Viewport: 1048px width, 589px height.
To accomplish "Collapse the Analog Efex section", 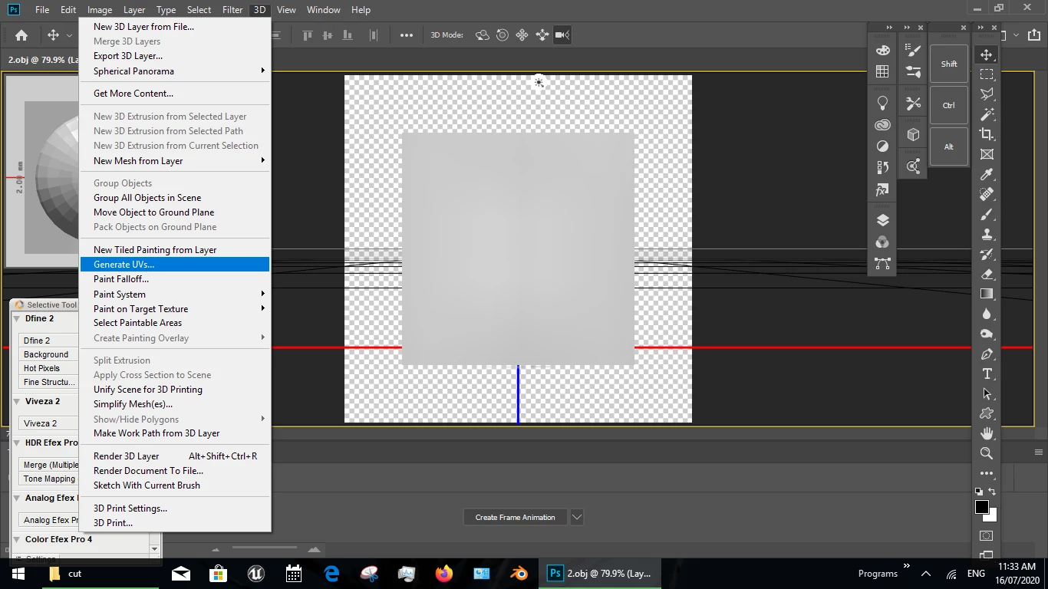I will click(17, 499).
